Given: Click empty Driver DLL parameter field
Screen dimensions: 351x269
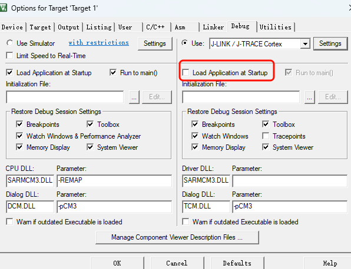Looking at the screenshot, I should coord(290,180).
